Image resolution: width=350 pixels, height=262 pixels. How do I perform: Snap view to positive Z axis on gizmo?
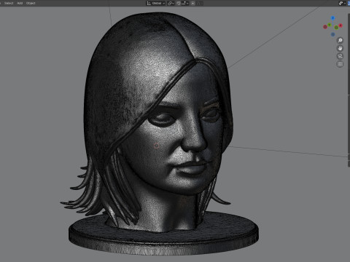coord(332,18)
